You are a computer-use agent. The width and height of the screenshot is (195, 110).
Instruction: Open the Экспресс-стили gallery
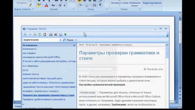tap(119, 4)
